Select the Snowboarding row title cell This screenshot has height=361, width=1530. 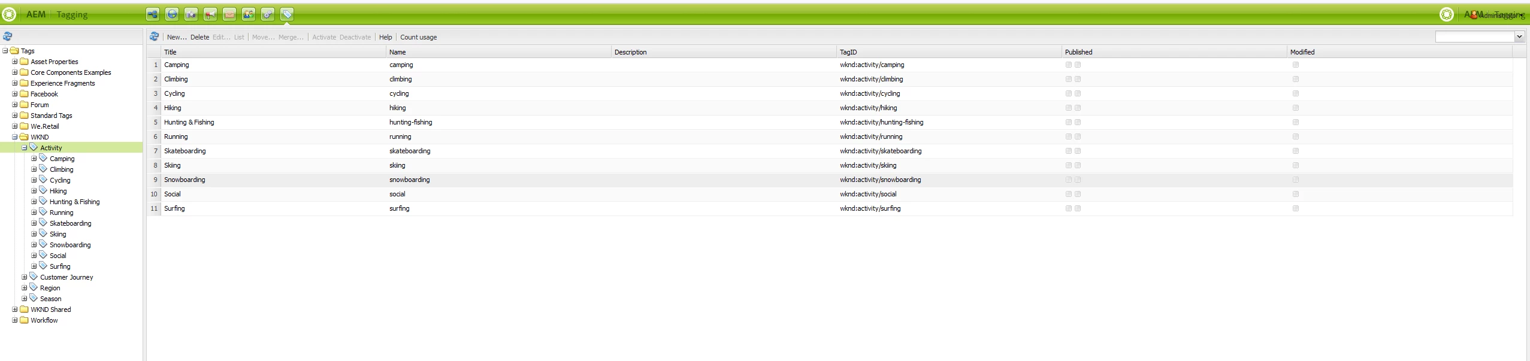274,180
